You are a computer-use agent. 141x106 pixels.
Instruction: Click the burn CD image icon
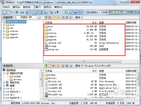(x=57, y=12)
